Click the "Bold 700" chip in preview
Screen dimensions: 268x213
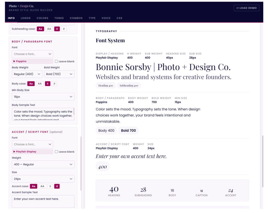tap(128, 130)
